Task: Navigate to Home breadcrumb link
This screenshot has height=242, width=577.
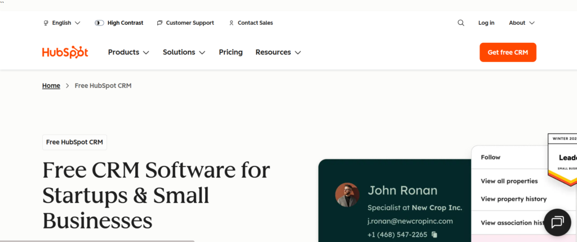Action: coord(51,86)
